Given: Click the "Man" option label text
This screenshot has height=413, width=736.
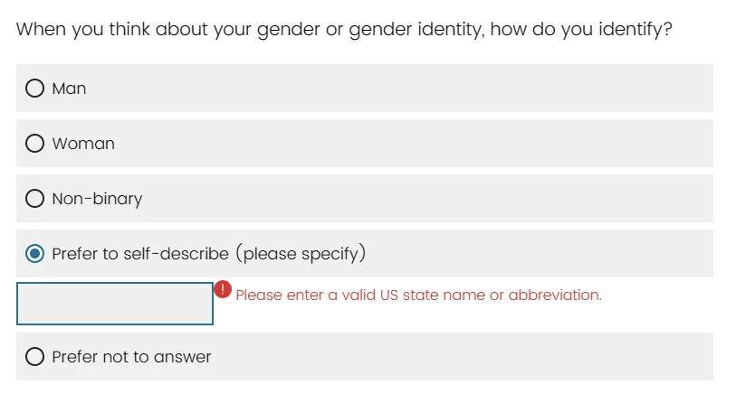Looking at the screenshot, I should coord(69,89).
